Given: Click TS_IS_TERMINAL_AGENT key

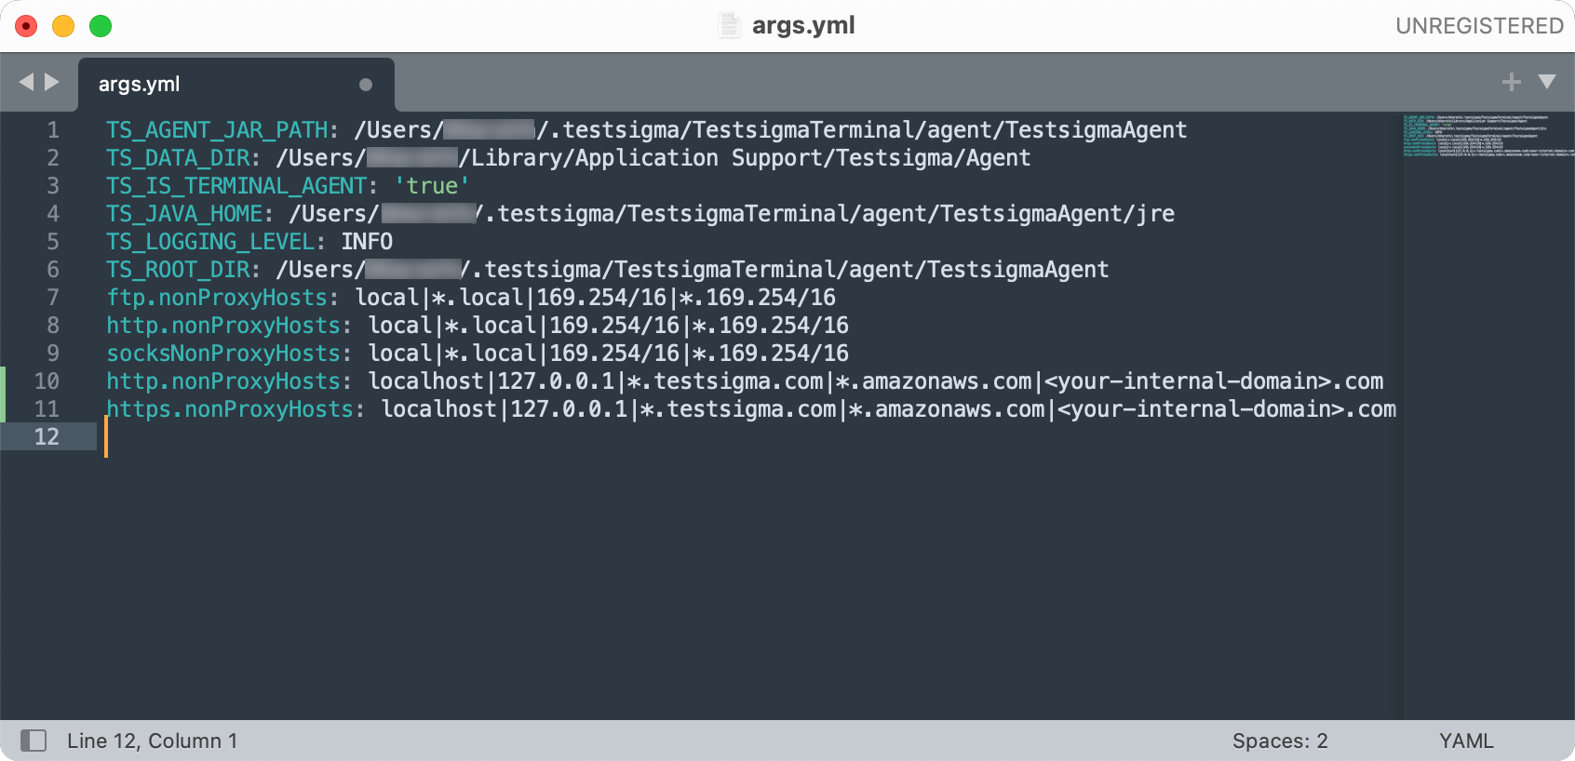Looking at the screenshot, I should 236,186.
